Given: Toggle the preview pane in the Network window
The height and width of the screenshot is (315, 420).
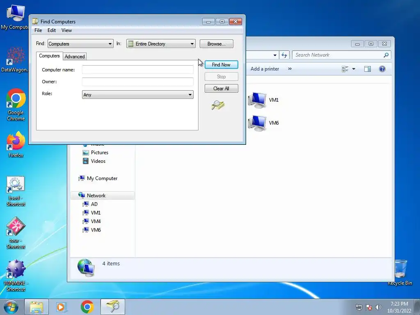Looking at the screenshot, I should (x=367, y=69).
